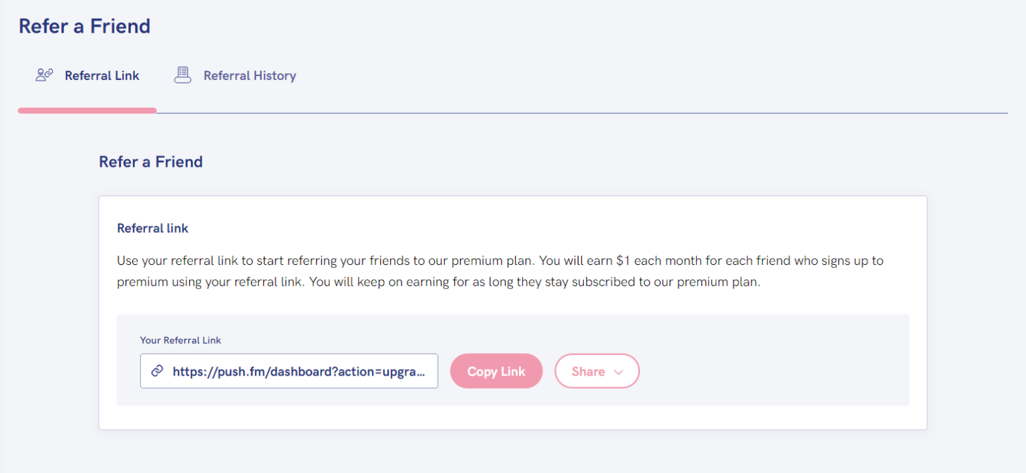Click the Refer a Friend page heading

pos(84,26)
